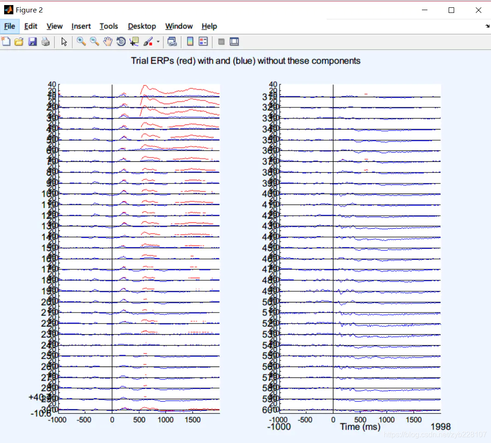Save the figure with the floppy icon
This screenshot has height=443, width=491.
coord(33,41)
